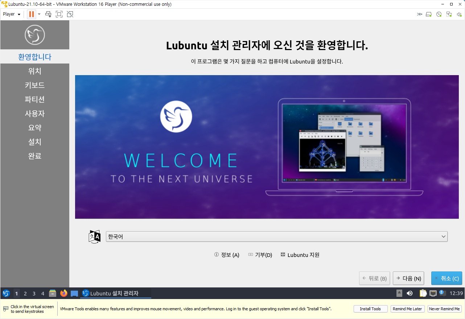Launch Firefox from the taskbar

pos(64,293)
